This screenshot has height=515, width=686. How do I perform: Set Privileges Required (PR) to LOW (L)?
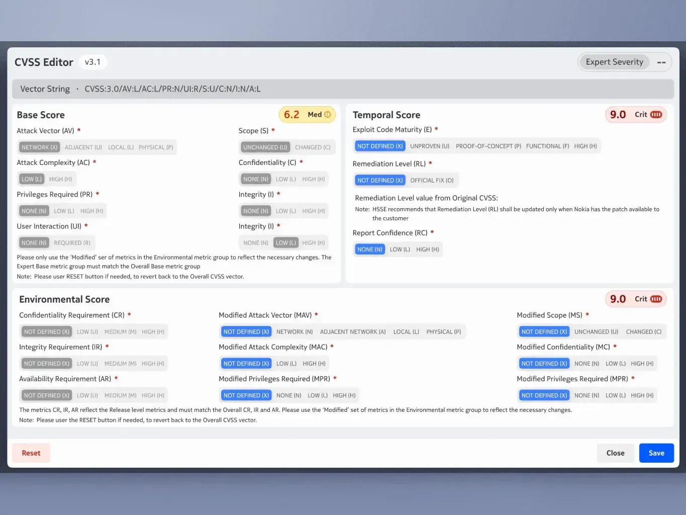click(x=64, y=211)
